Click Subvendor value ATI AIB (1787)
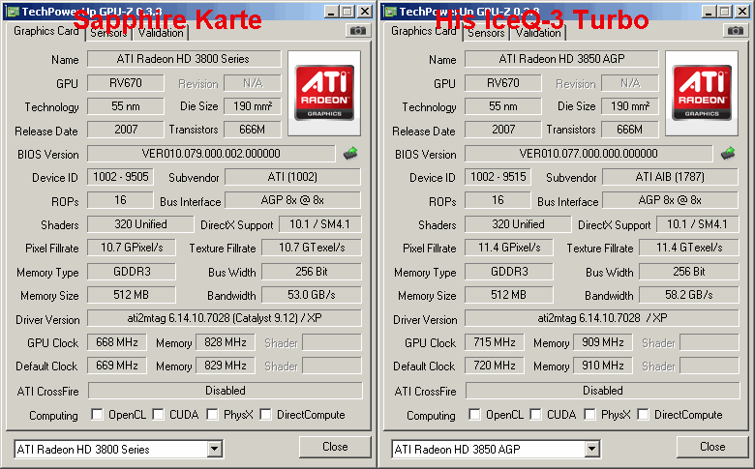This screenshot has width=755, height=469. tap(670, 177)
